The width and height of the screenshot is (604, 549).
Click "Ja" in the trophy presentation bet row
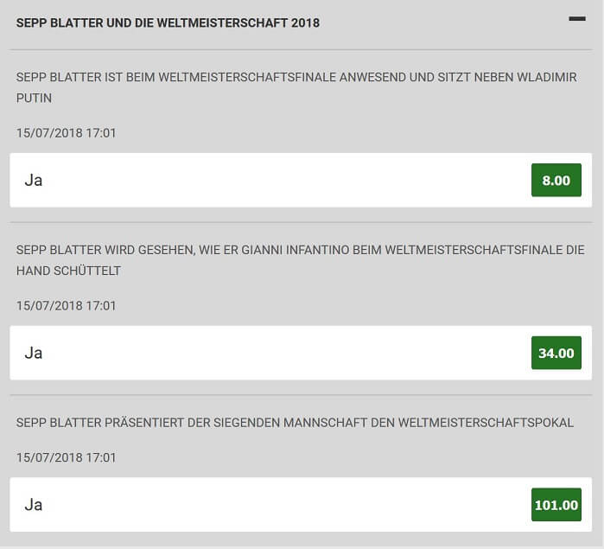(x=34, y=505)
